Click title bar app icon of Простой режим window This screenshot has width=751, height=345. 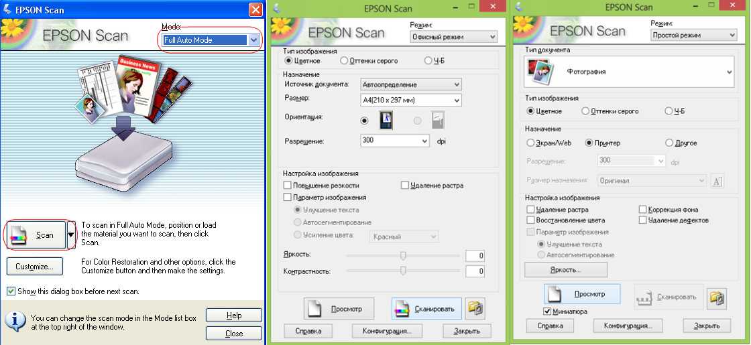coord(520,7)
